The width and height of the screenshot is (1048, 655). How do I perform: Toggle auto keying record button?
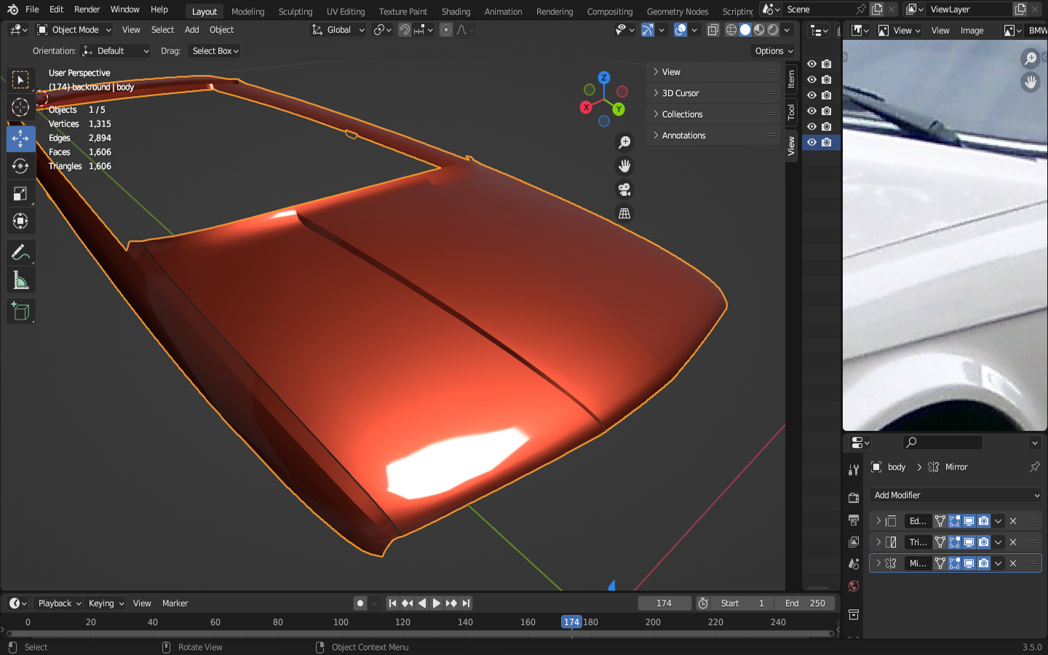coord(360,603)
